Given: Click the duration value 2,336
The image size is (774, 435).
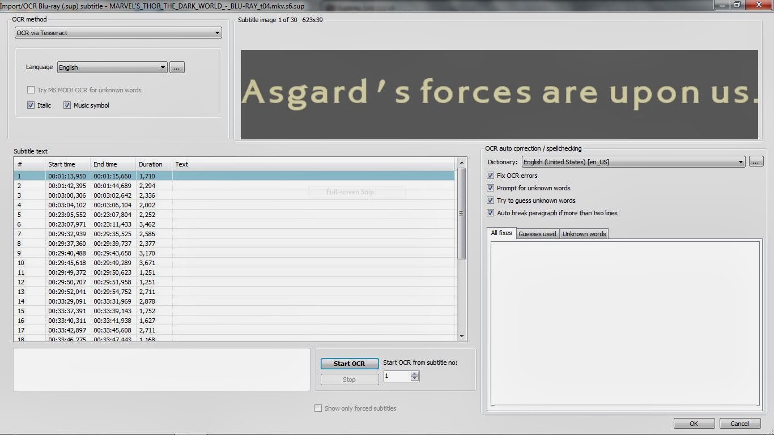Looking at the screenshot, I should [x=147, y=195].
